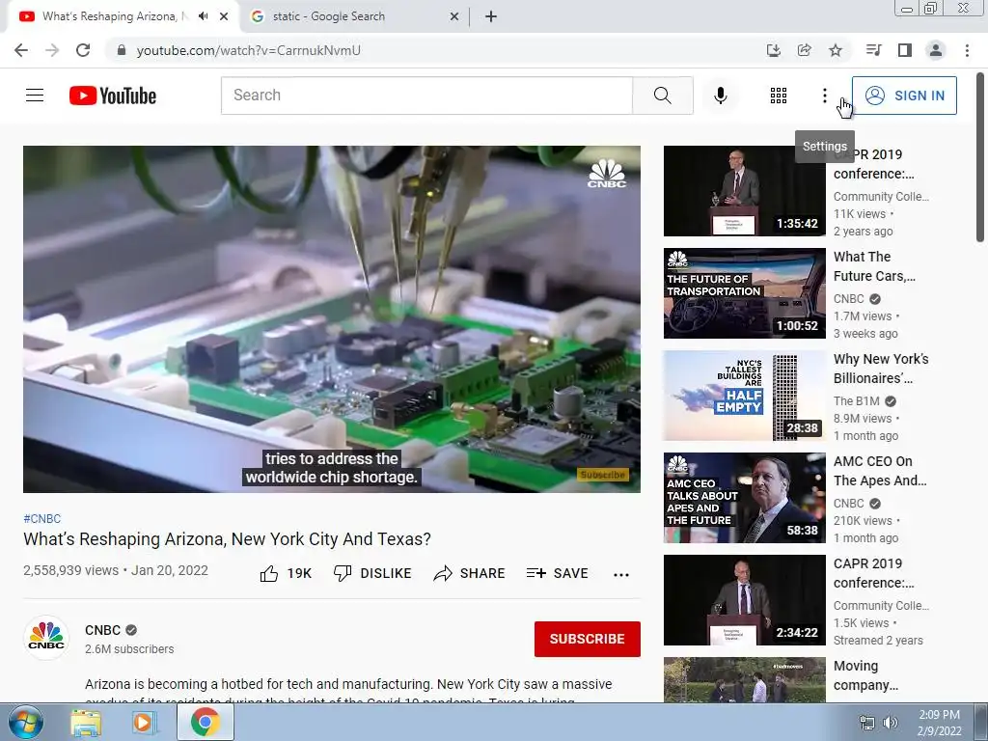Open Chrome's share this page icon

[805, 50]
